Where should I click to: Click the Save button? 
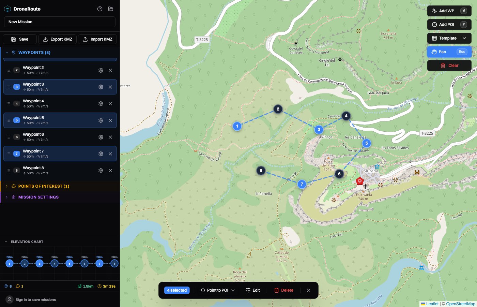(19, 39)
